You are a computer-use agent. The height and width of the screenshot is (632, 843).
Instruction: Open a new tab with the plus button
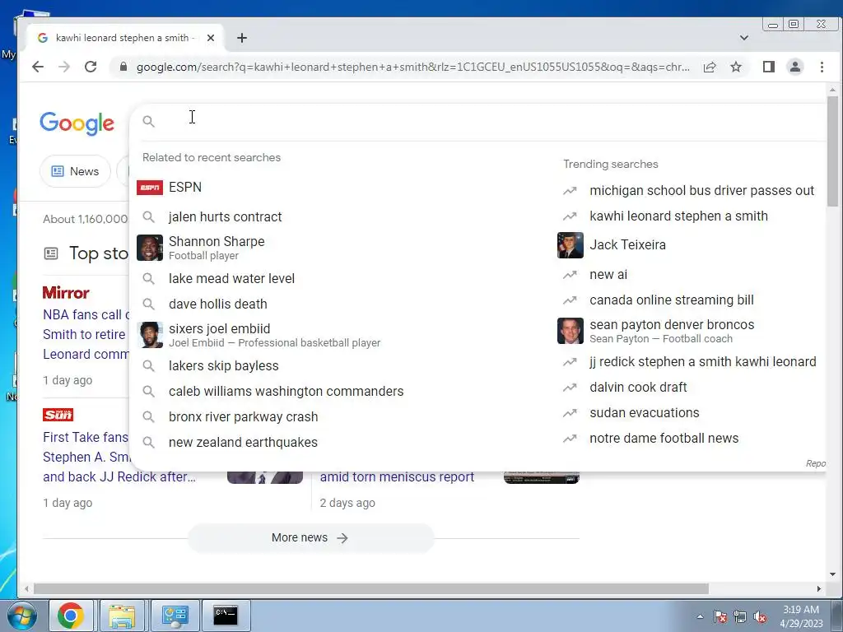coord(242,38)
